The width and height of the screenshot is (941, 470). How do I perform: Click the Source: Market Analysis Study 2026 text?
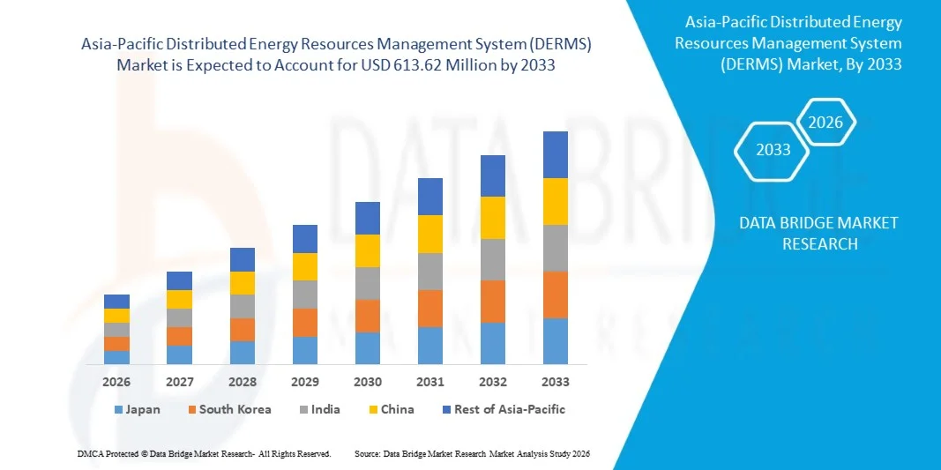pos(471,453)
